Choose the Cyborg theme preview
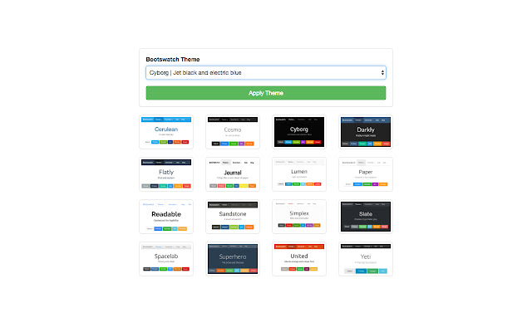This screenshot has width=532, height=332. (299, 132)
